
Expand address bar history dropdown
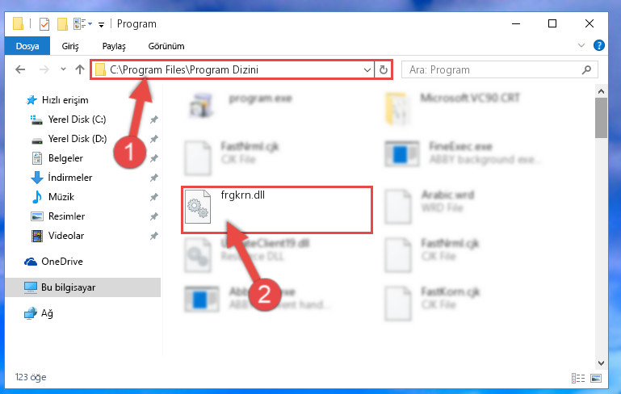(x=367, y=70)
